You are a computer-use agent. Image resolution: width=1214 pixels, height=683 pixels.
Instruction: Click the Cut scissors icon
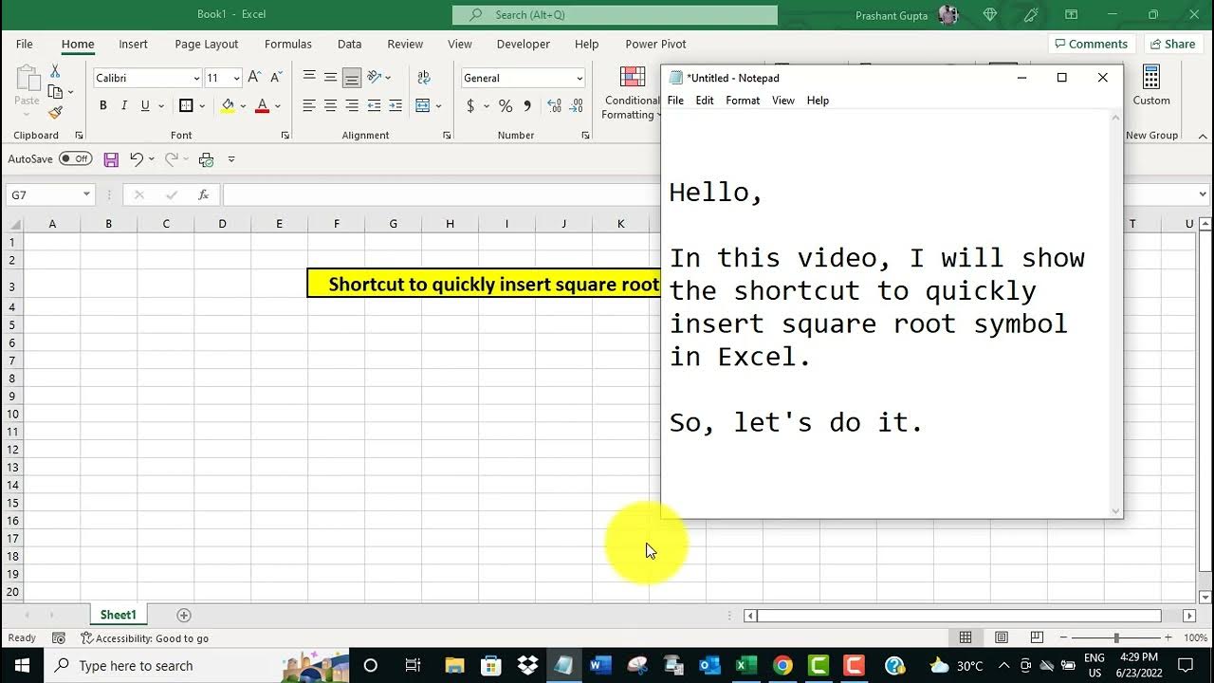click(x=55, y=72)
